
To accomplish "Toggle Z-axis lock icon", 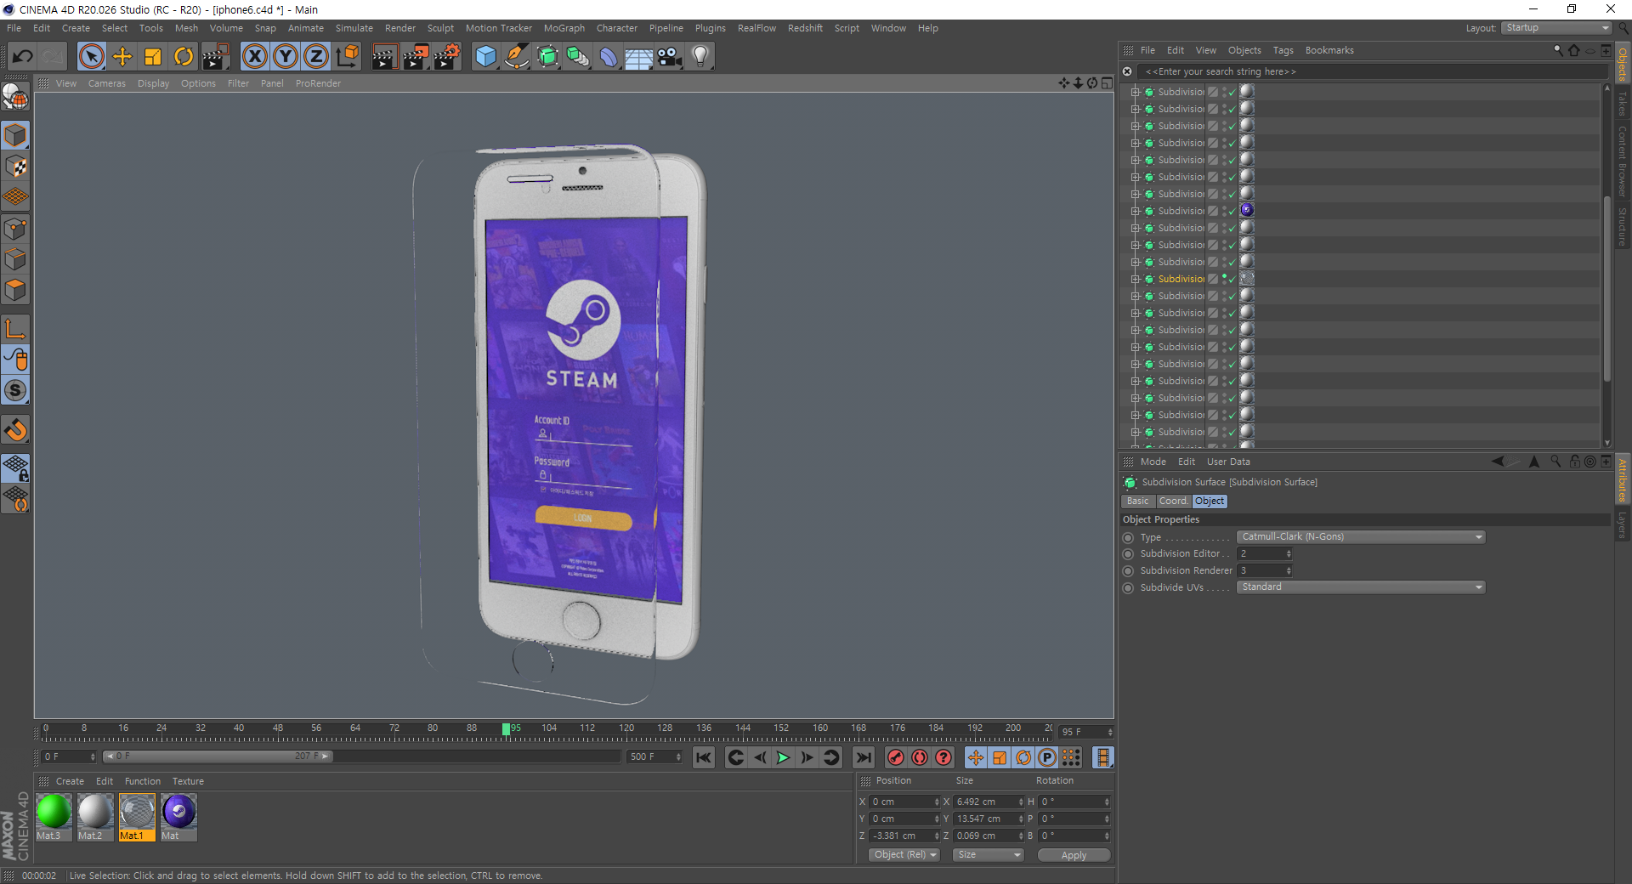I will (x=316, y=57).
